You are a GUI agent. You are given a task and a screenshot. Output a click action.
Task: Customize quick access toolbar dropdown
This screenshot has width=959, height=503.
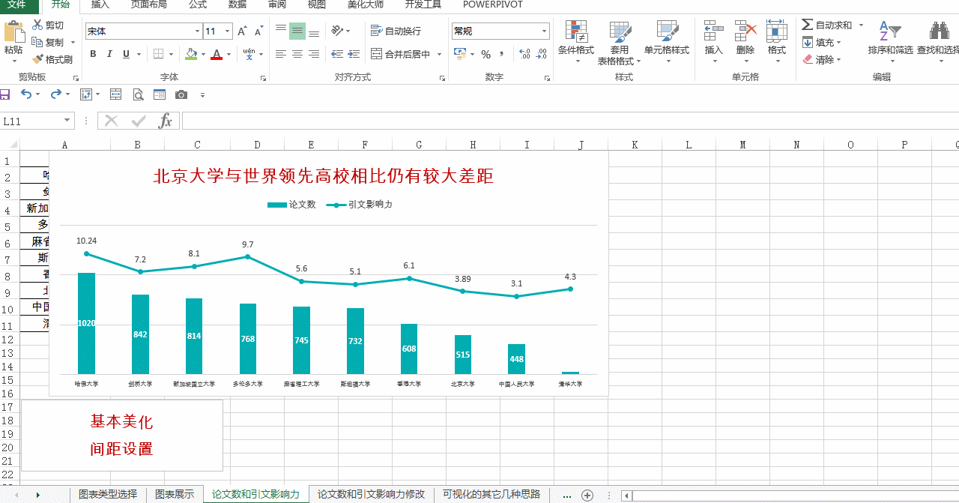[x=202, y=95]
